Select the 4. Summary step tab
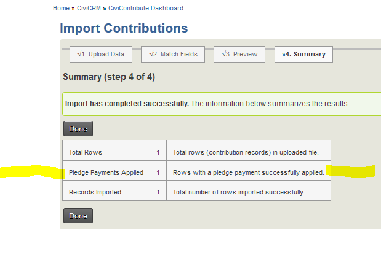The width and height of the screenshot is (381, 254). tap(303, 54)
